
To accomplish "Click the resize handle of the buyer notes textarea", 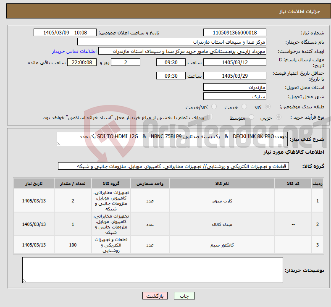I will click(24, 281).
